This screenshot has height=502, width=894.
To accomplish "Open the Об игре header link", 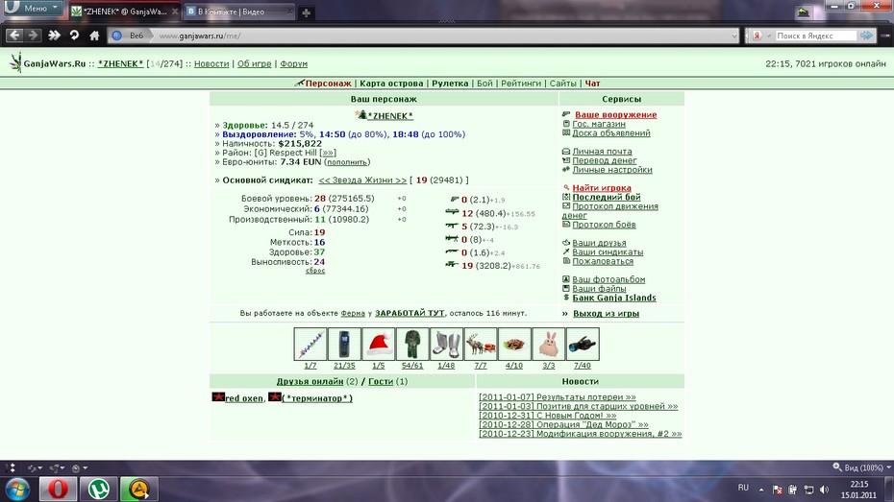I will click(x=255, y=63).
